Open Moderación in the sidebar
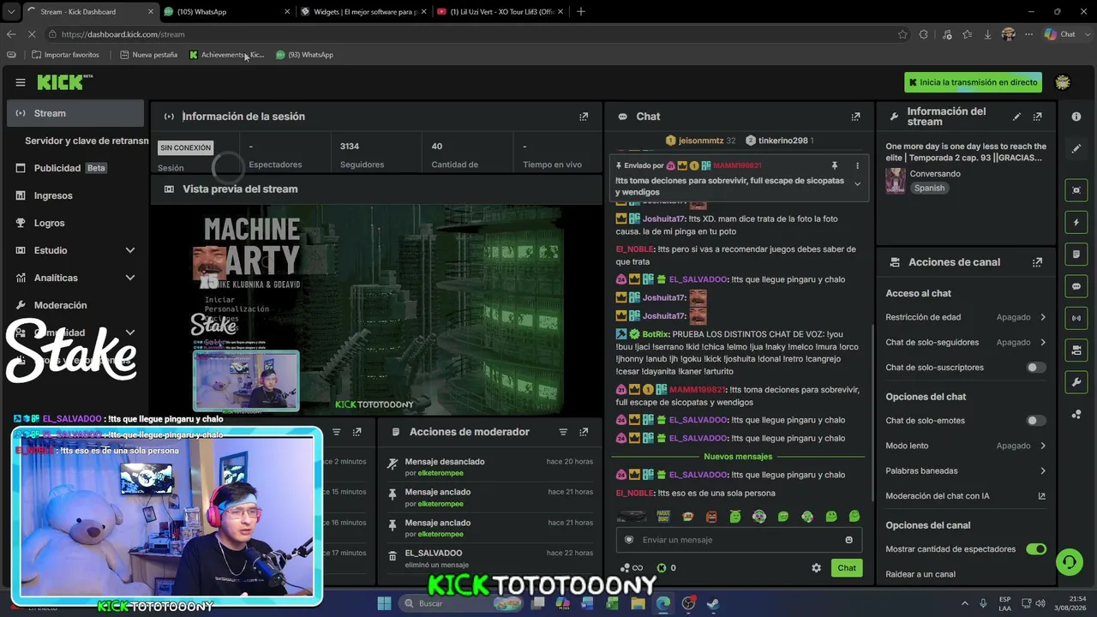This screenshot has width=1097, height=617. (x=75, y=305)
